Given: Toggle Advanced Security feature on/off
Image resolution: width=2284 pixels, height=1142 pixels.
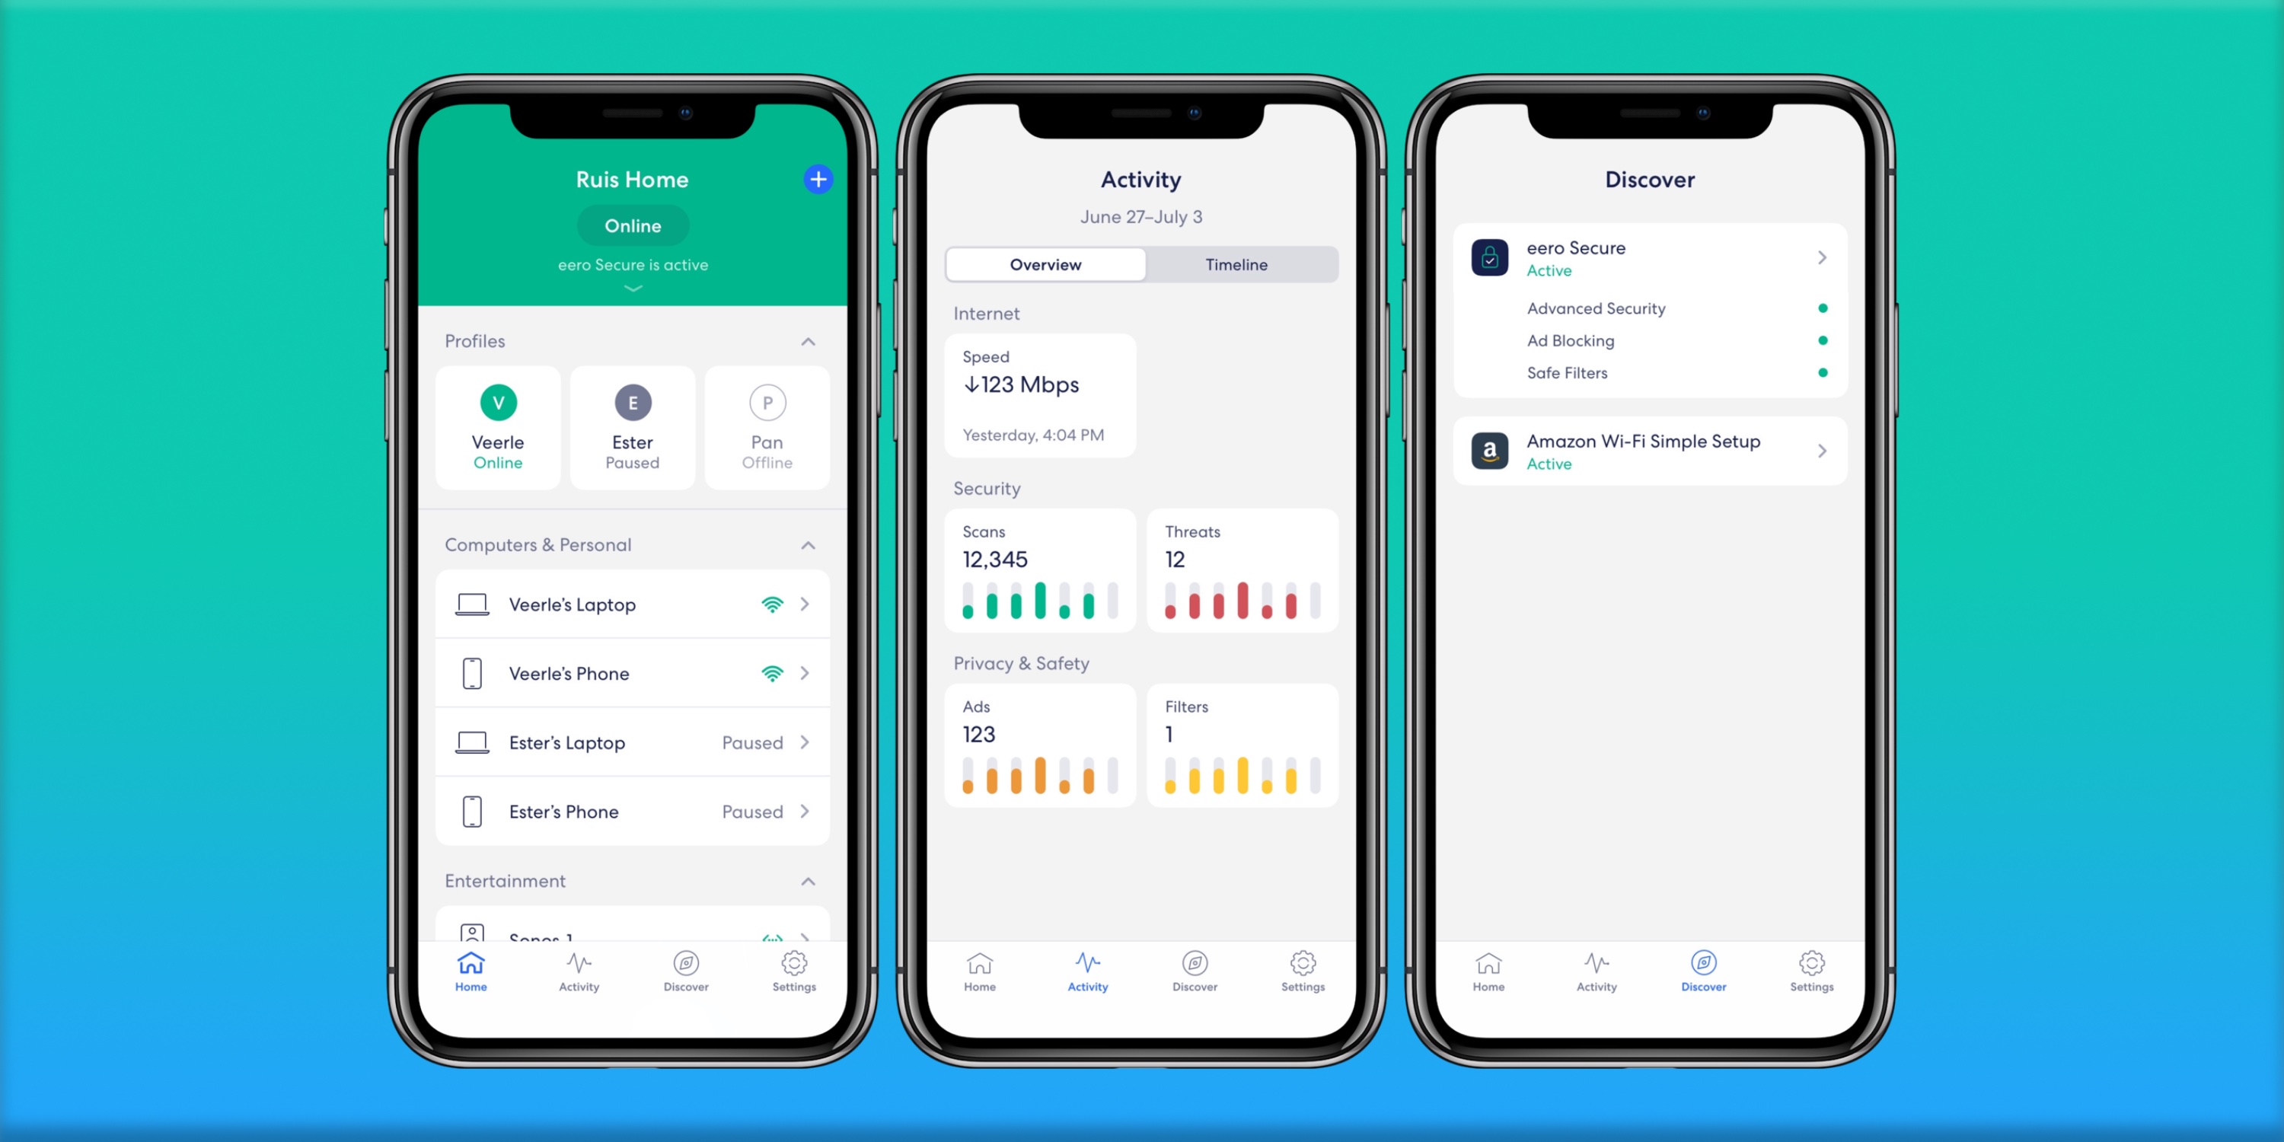Looking at the screenshot, I should (x=1826, y=308).
